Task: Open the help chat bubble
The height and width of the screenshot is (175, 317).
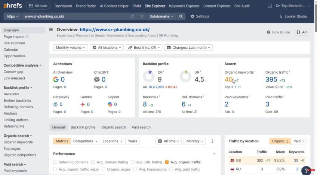Action: [306, 171]
